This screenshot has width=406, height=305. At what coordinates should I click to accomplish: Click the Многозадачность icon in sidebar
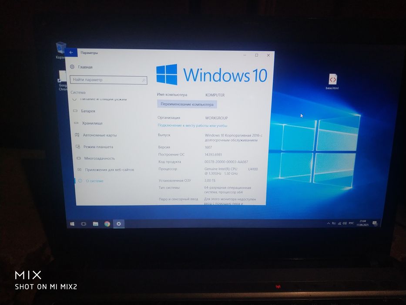tap(79, 158)
